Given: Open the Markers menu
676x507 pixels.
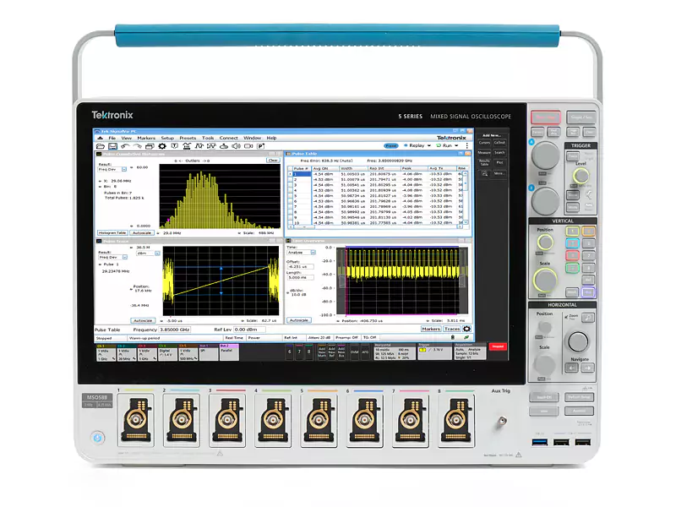Looking at the screenshot, I should click(x=145, y=138).
